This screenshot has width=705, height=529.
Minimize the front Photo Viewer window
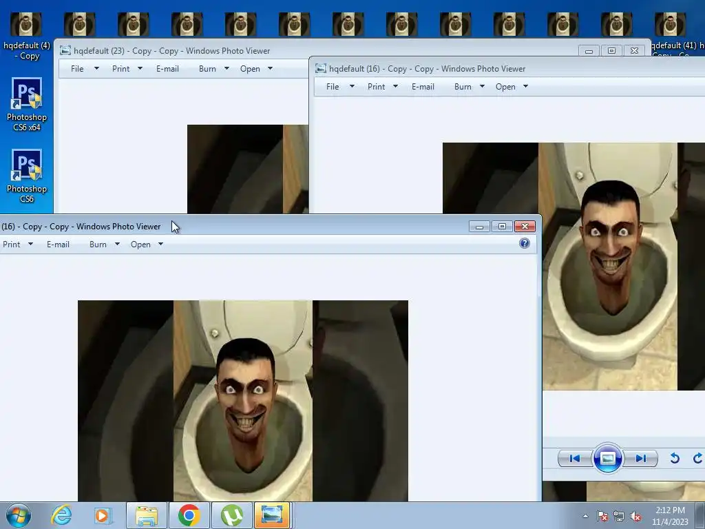479,226
